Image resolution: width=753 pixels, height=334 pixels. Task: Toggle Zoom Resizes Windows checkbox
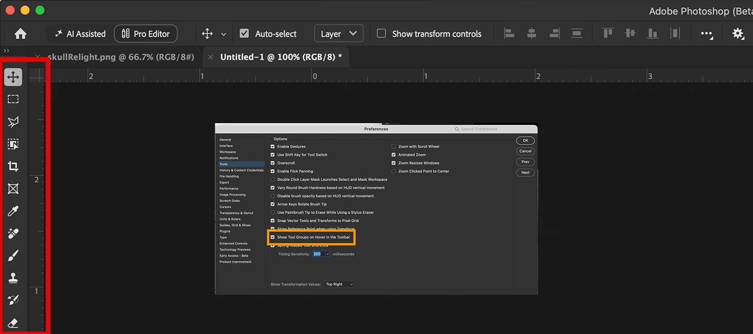tap(394, 163)
